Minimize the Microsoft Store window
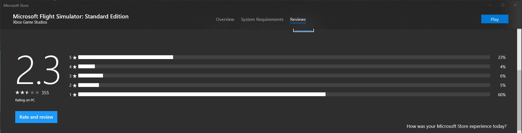 tap(490, 5)
